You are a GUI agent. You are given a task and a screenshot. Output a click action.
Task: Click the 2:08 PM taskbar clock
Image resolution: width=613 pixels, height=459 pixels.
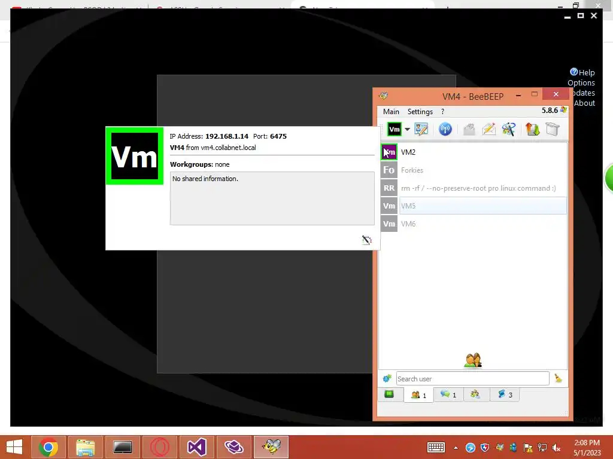point(587,443)
